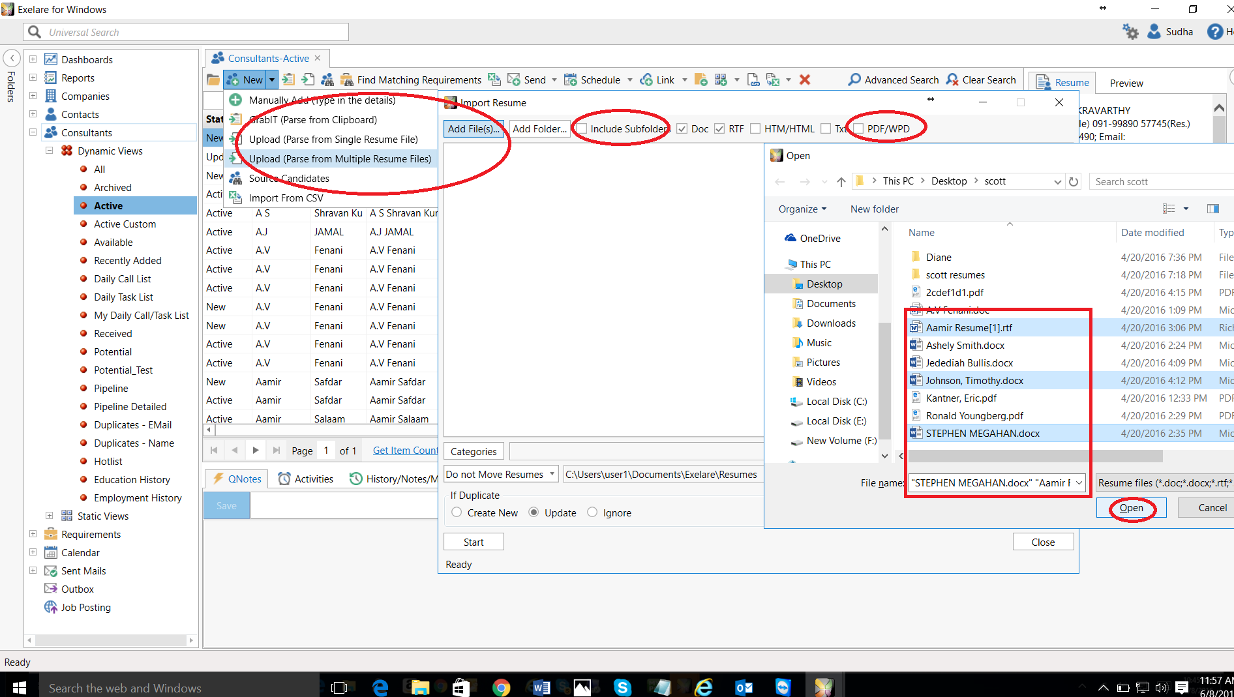The width and height of the screenshot is (1234, 697).
Task: Toggle Include Subfolder checkbox
Action: 582,128
